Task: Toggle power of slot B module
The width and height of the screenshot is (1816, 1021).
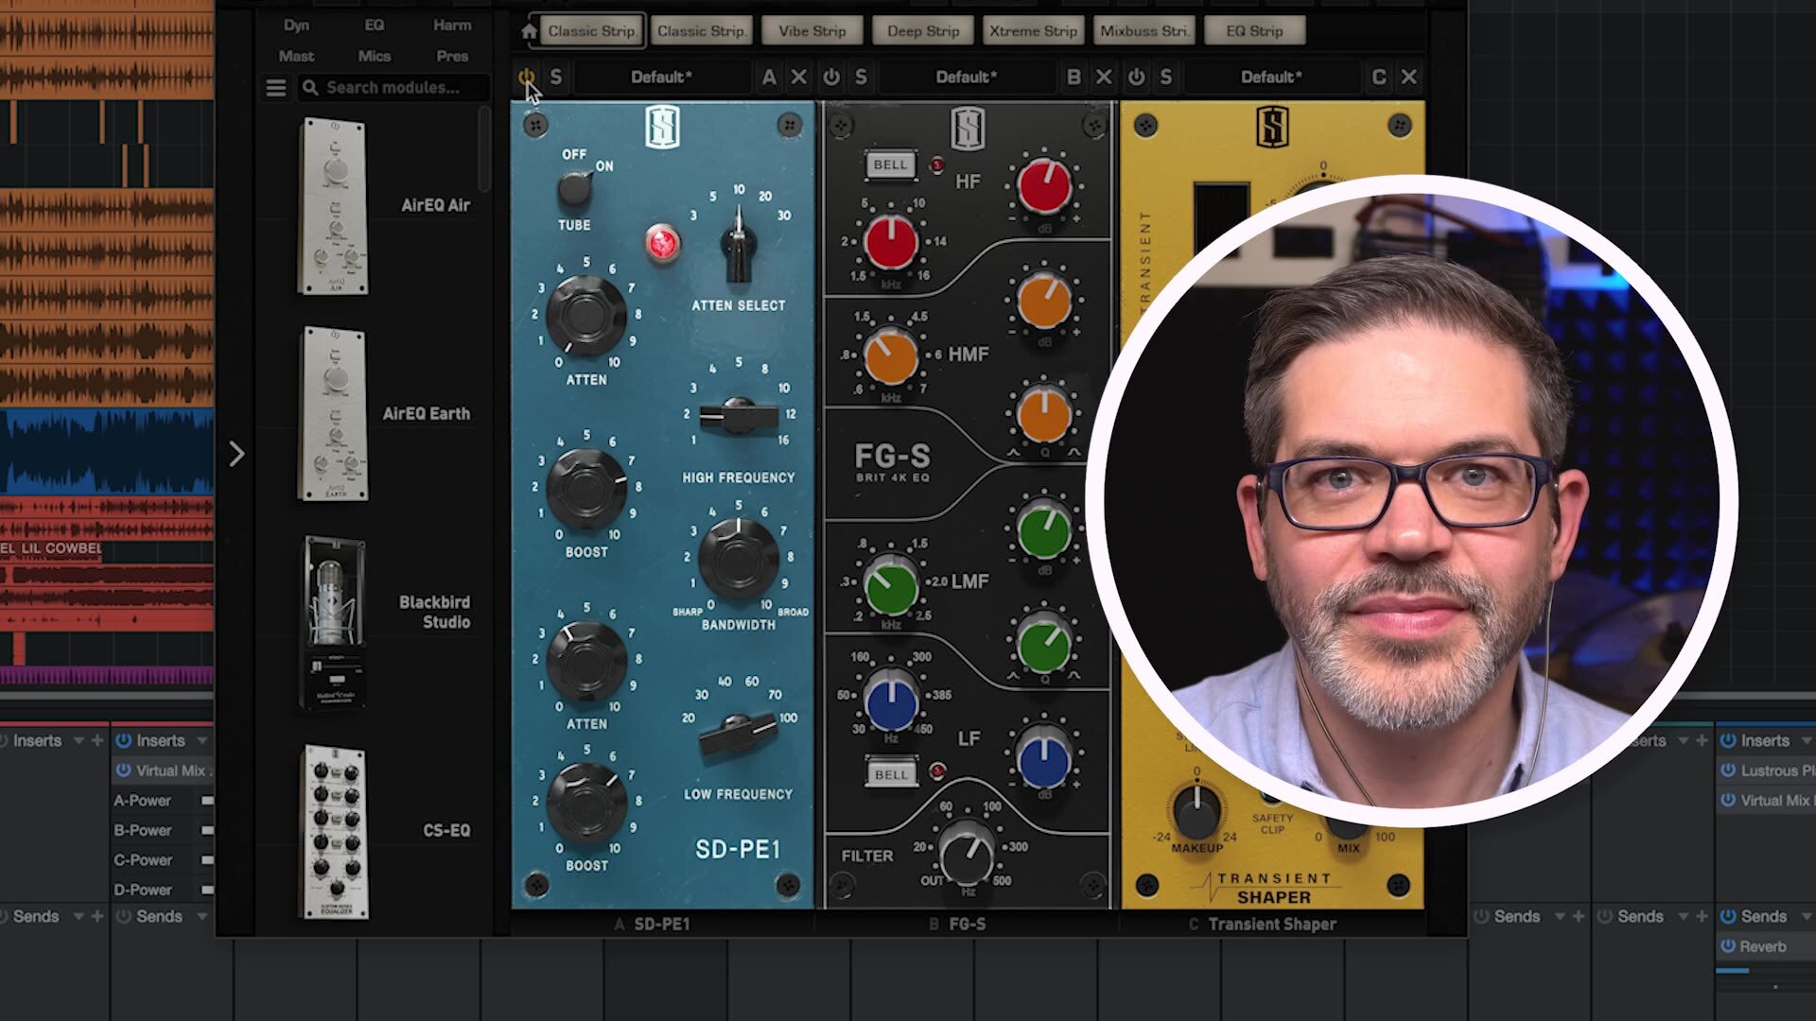Action: (831, 77)
